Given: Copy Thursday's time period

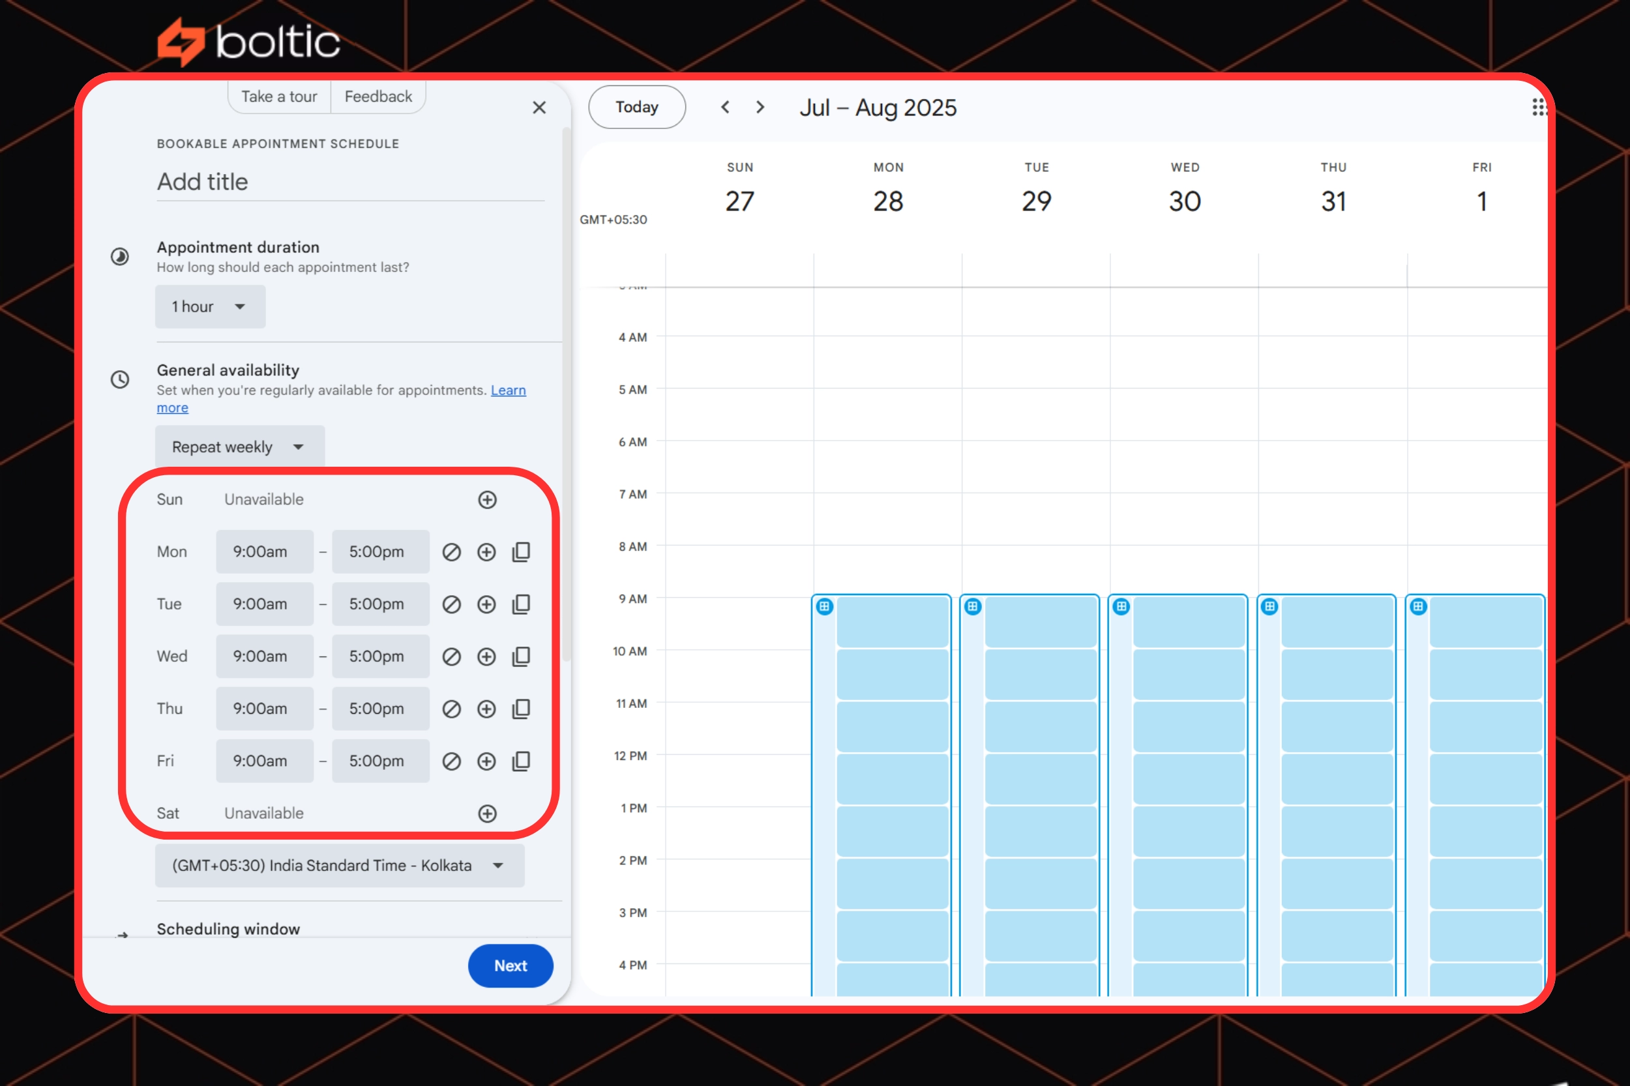Looking at the screenshot, I should [522, 709].
